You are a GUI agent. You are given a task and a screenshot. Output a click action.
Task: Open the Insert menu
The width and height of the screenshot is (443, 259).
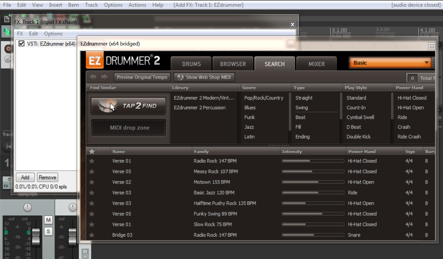pos(55,5)
